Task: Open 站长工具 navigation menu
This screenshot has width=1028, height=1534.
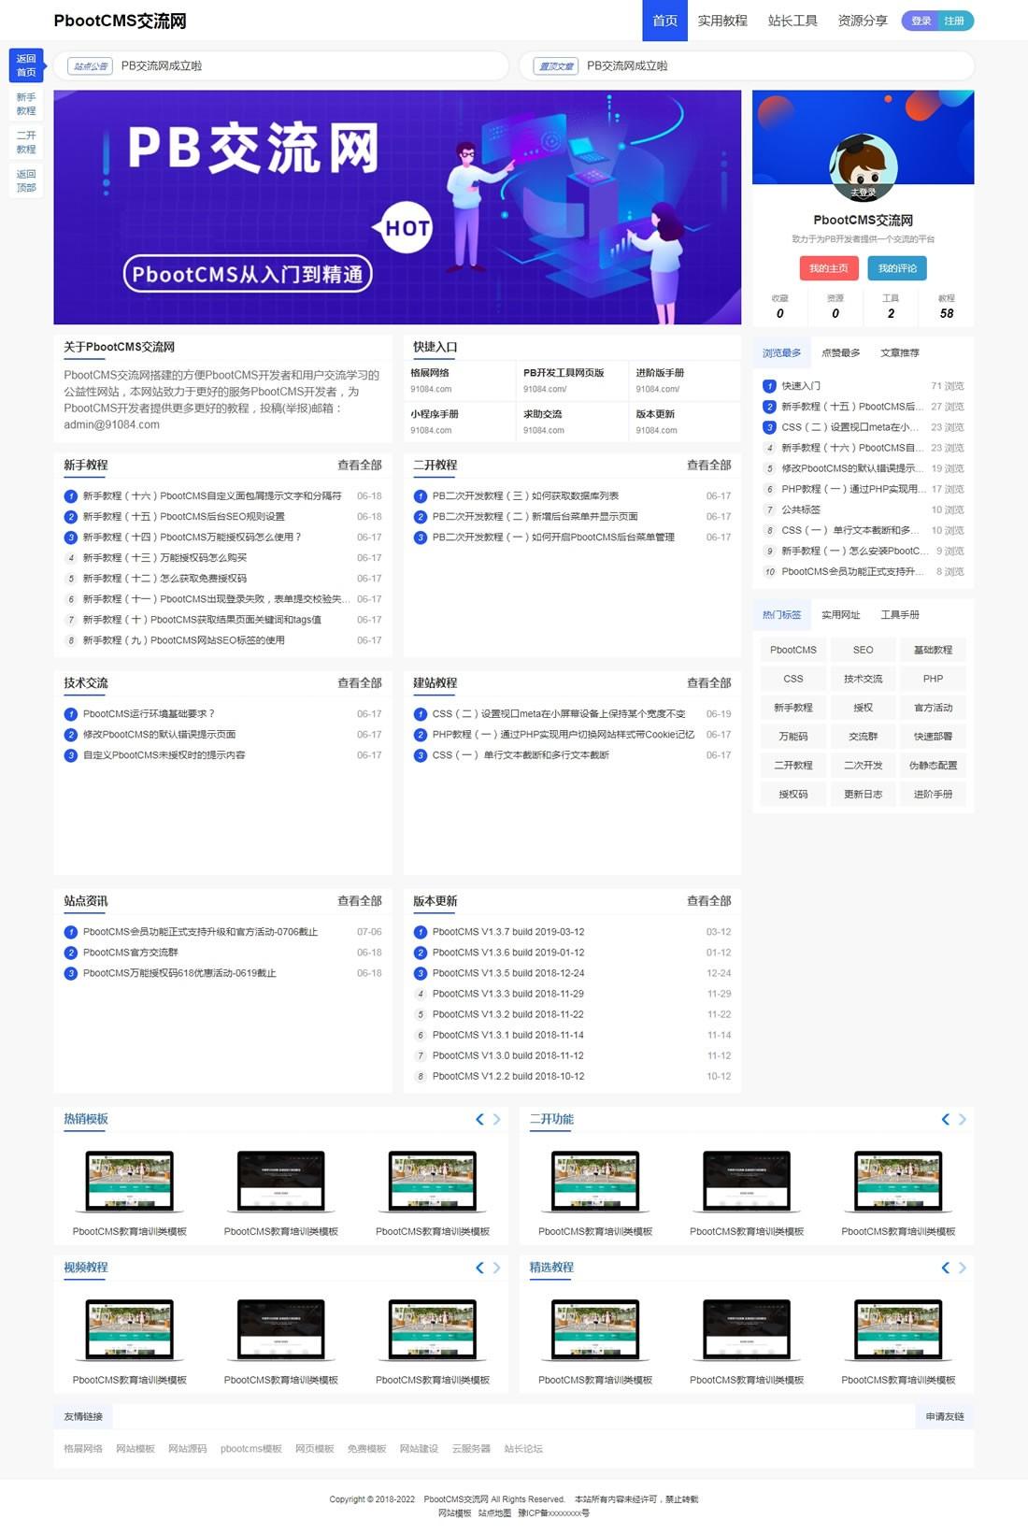Action: [x=792, y=21]
